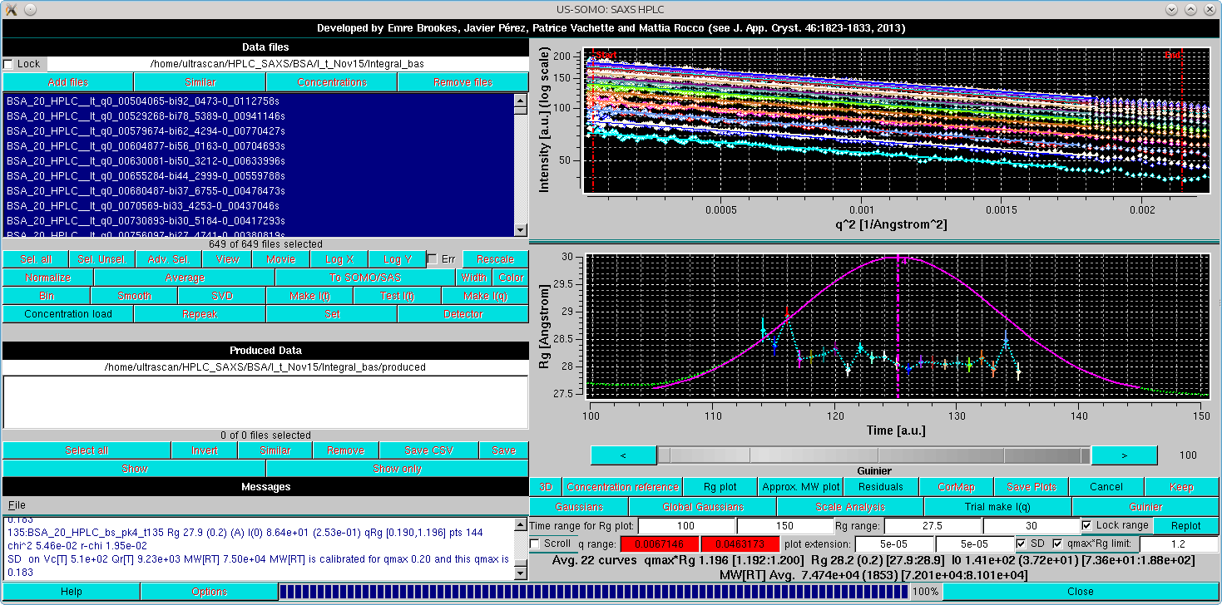The height and width of the screenshot is (605, 1222).
Task: Click the Invert button
Action: tap(205, 450)
